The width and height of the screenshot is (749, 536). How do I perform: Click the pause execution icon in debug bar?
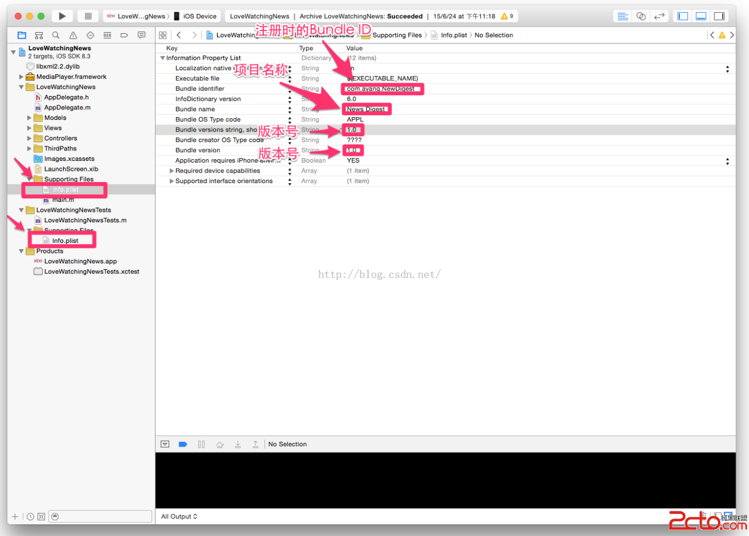pos(201,444)
